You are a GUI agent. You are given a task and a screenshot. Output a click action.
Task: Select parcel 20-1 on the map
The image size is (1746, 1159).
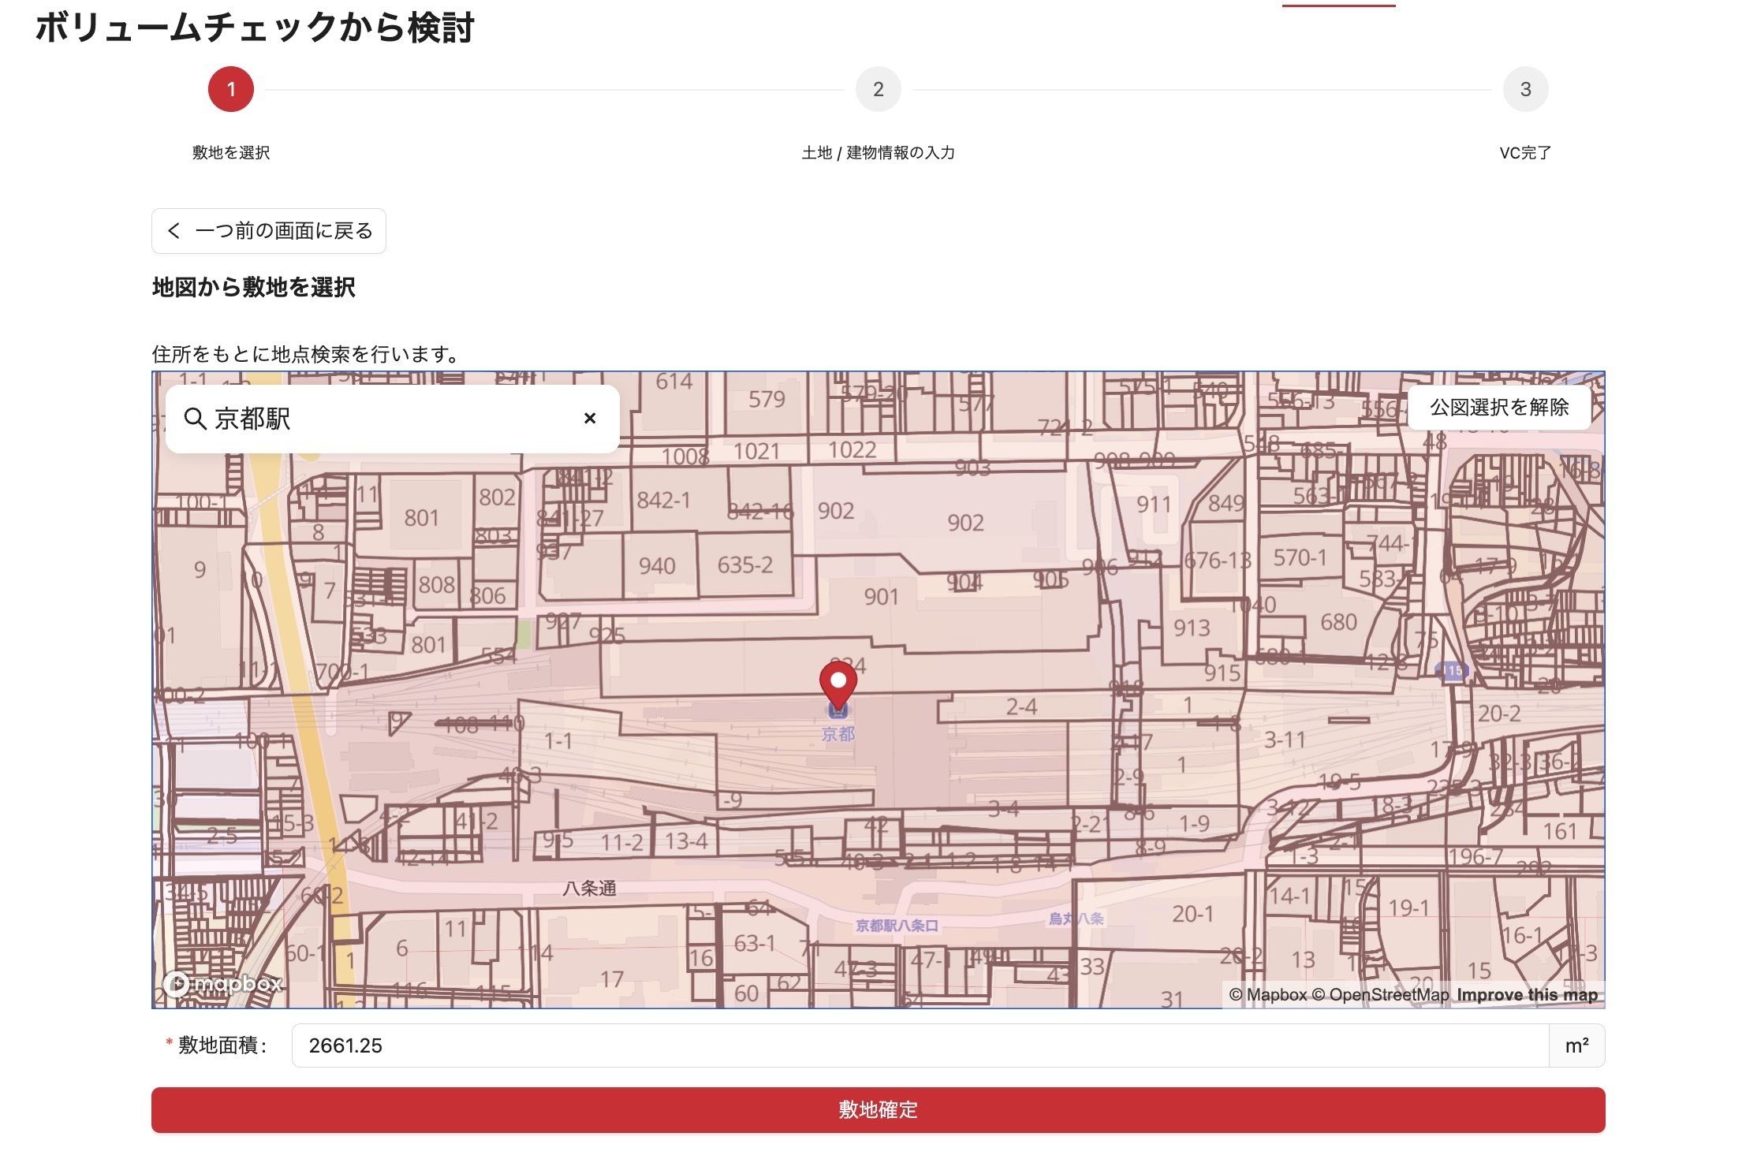pyautogui.click(x=1192, y=915)
